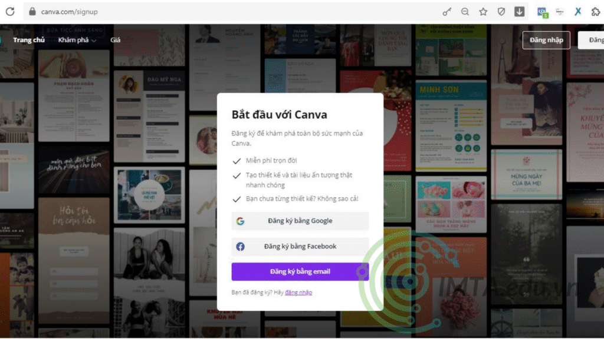Click the padlock site info icon
Image resolution: width=604 pixels, height=339 pixels.
coord(32,12)
